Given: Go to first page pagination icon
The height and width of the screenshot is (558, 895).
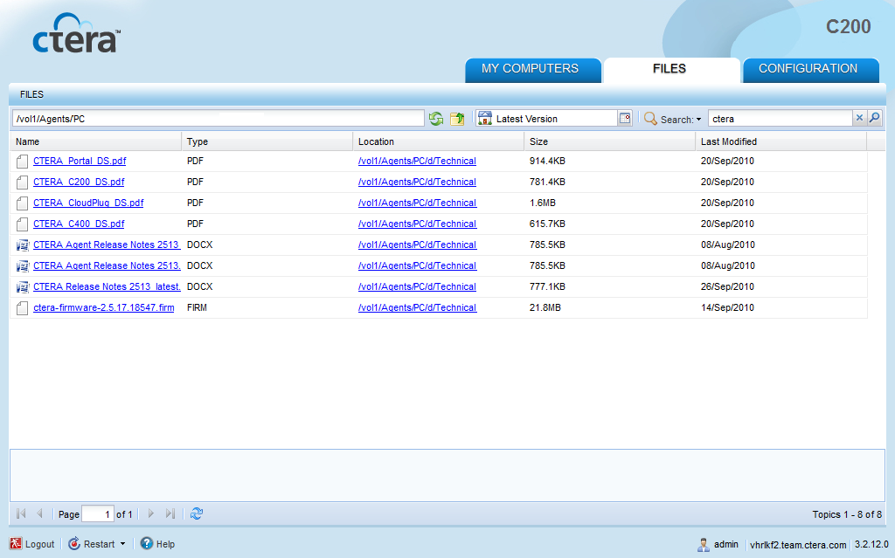Looking at the screenshot, I should click(21, 513).
